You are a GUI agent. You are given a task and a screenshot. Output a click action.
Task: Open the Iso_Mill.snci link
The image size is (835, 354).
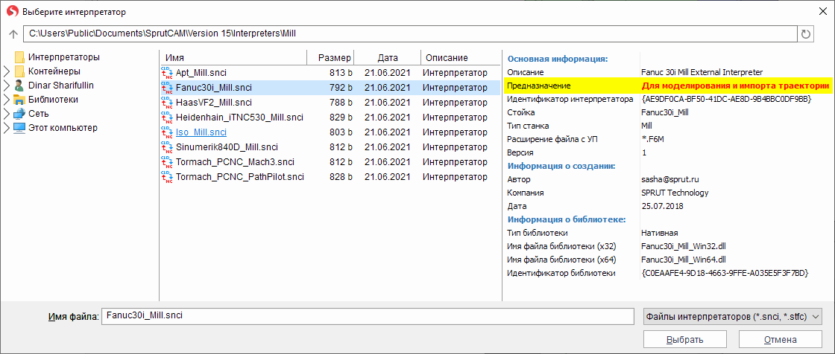[201, 132]
